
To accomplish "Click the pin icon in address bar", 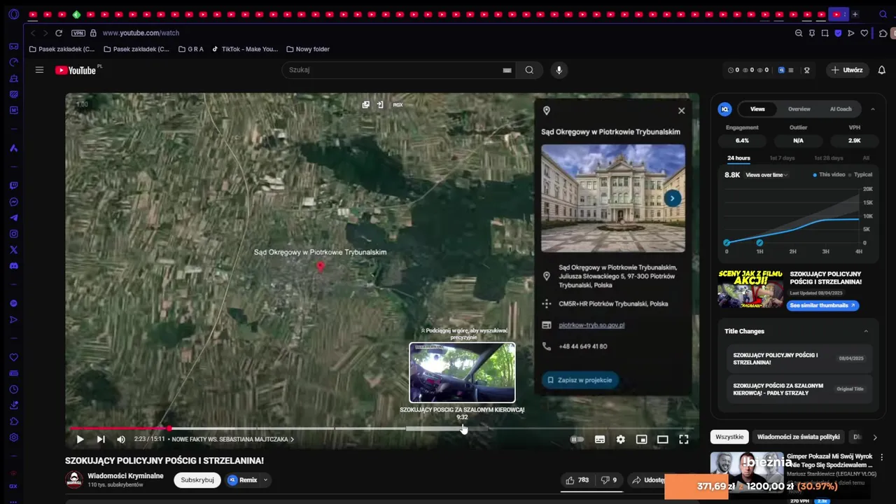I will [812, 33].
